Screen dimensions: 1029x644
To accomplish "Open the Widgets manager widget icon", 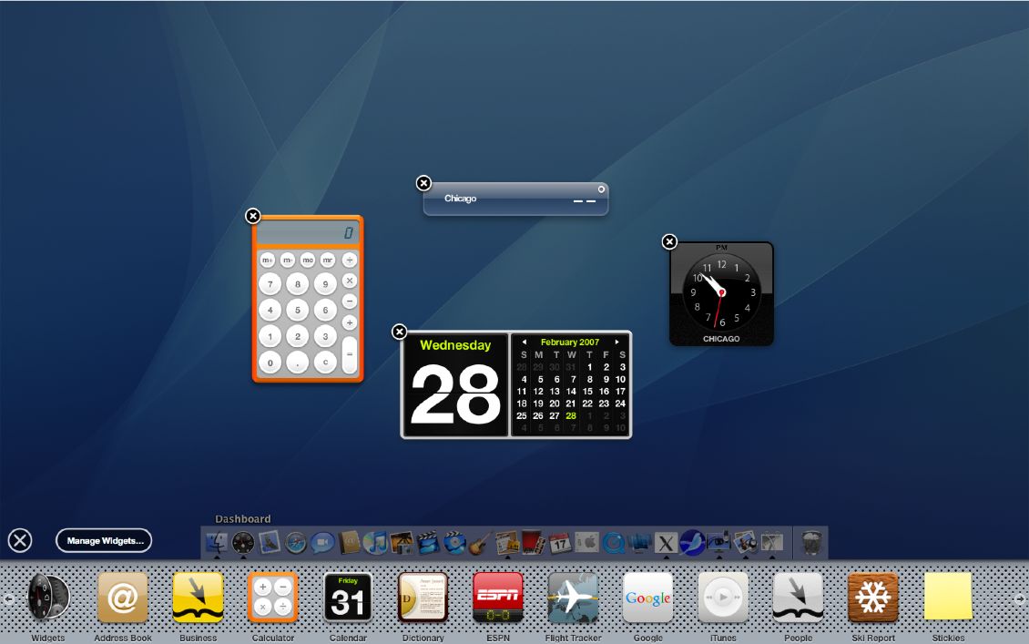I will pos(48,597).
